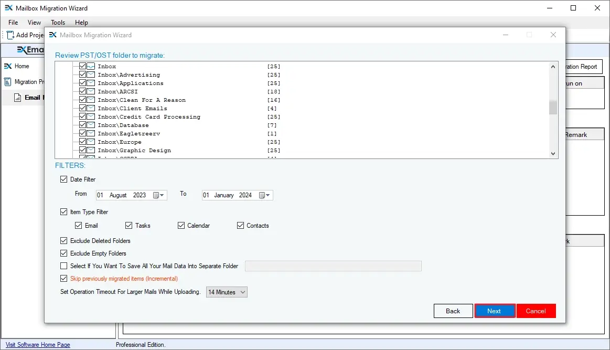This screenshot has height=350, width=610.
Task: Open the Tools menu
Action: (x=58, y=23)
